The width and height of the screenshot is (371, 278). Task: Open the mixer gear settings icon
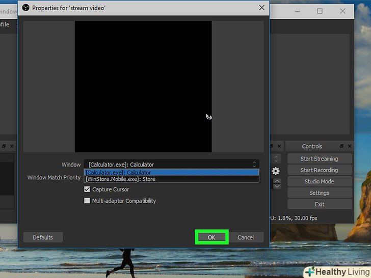click(x=276, y=171)
